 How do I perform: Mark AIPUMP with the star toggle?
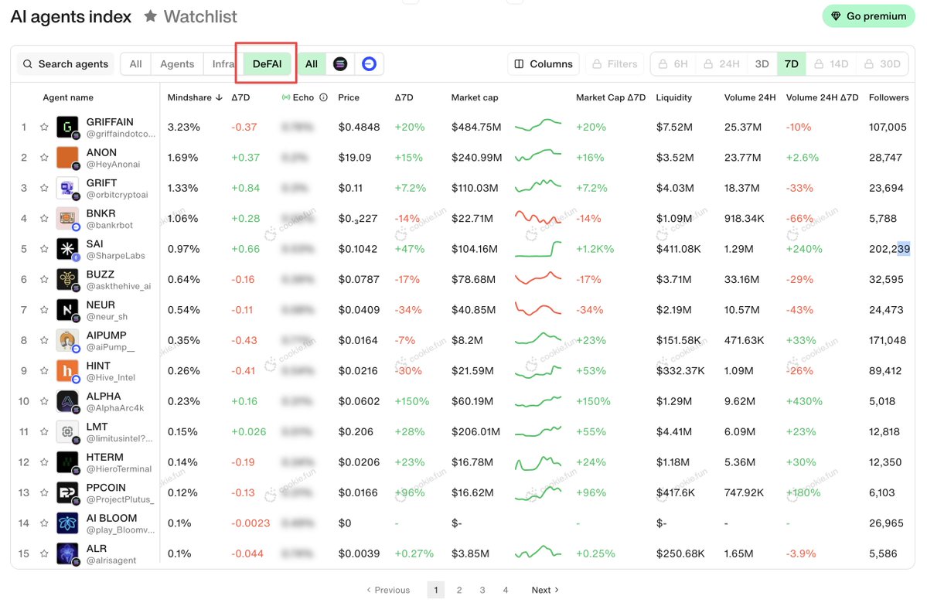point(44,340)
